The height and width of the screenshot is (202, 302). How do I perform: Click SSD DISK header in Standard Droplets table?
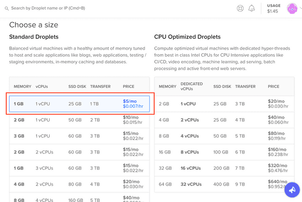coord(77,86)
